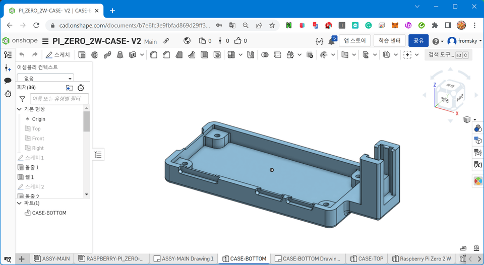Click the Boolean tool icon

tap(265, 55)
